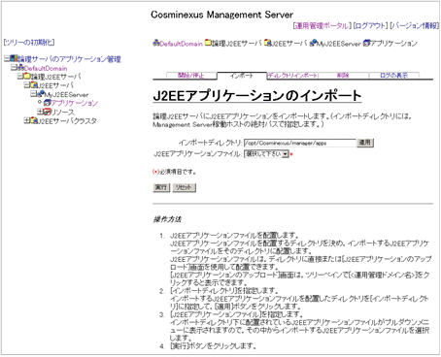Click the リソース tree icon
The width and height of the screenshot is (441, 357).
48,112
